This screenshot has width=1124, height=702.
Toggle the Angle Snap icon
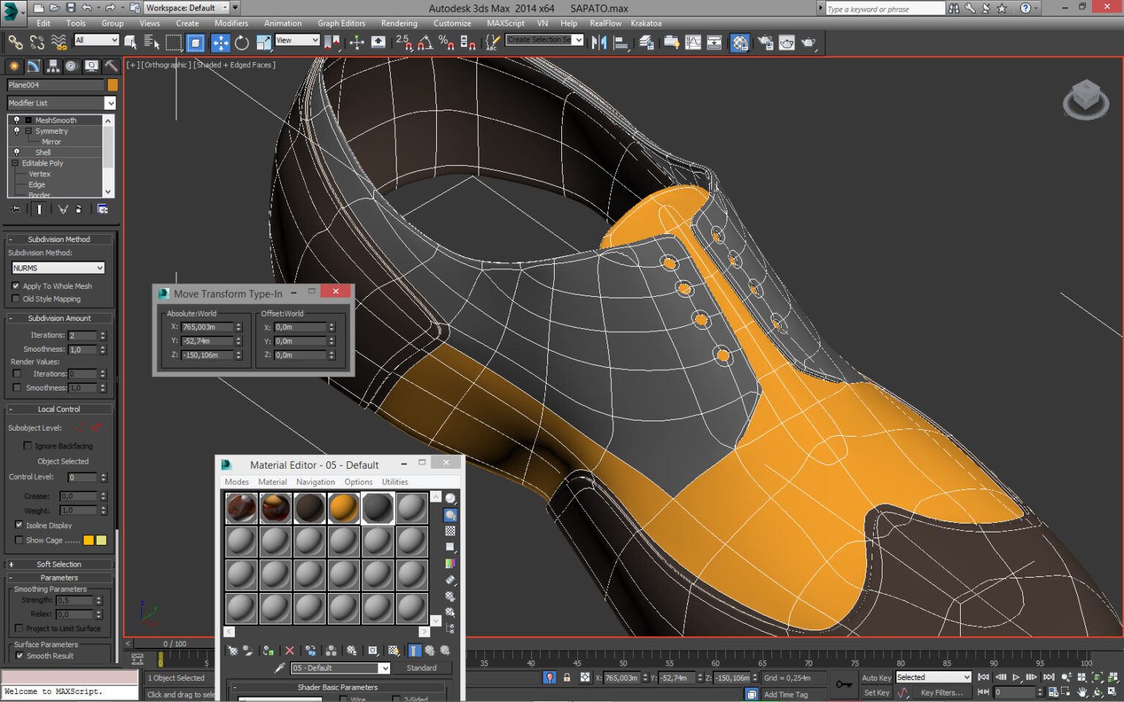click(425, 42)
